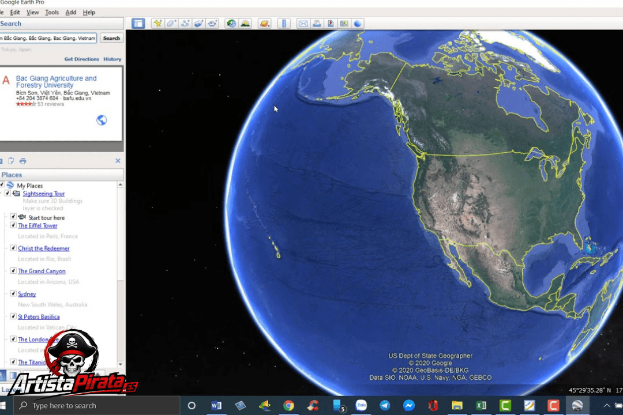Image resolution: width=623 pixels, height=415 pixels.
Task: Record a tour with the camera icon
Action: tap(212, 24)
